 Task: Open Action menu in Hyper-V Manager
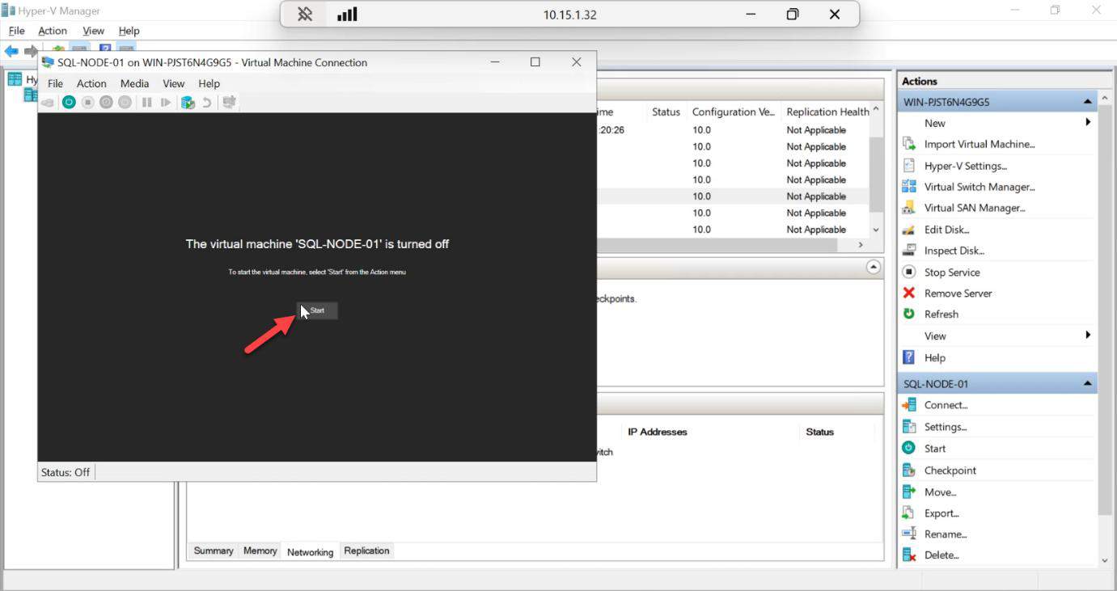(53, 31)
